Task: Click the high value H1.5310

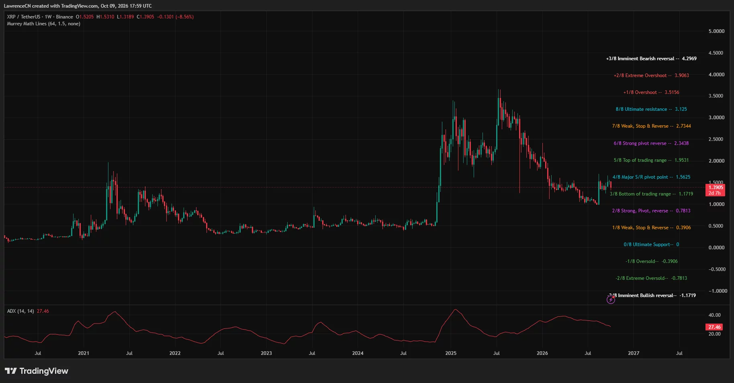Action: [105, 17]
